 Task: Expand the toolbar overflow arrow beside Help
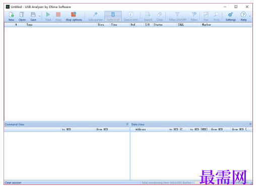[250, 17]
